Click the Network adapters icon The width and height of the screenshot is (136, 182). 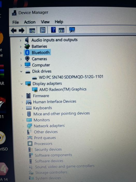(30, 126)
